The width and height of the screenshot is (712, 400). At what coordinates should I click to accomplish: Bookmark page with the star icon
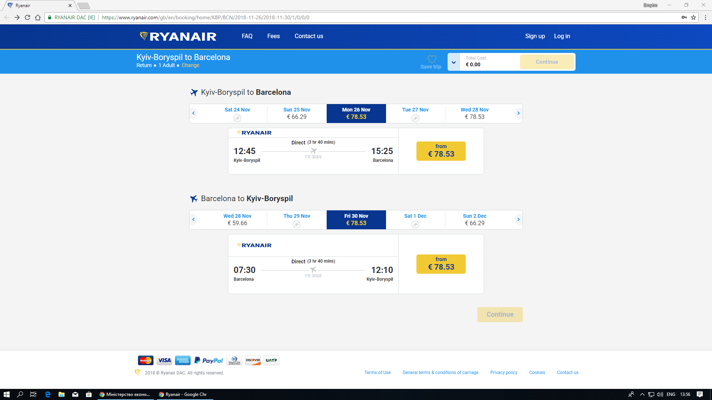[x=693, y=17]
